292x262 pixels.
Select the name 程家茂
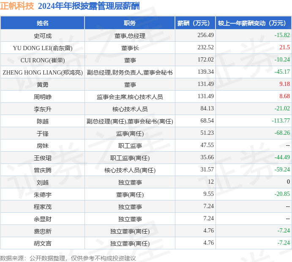pos(43,207)
